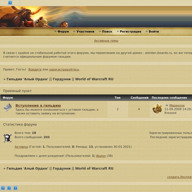Click the Последнее сообщение column header
The width and height of the screenshot is (192, 192).
click(169, 98)
